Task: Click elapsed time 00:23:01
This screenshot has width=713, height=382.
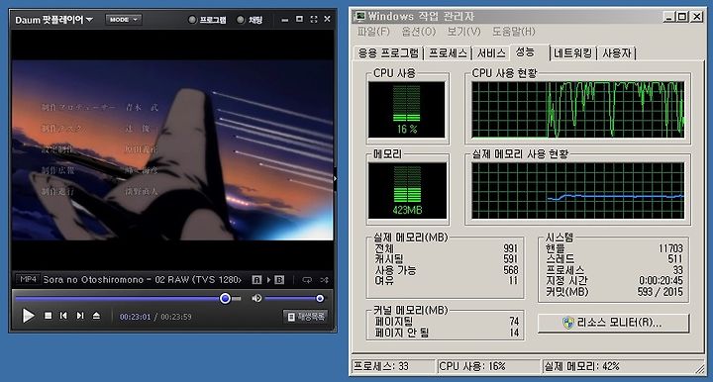Action: tap(135, 317)
